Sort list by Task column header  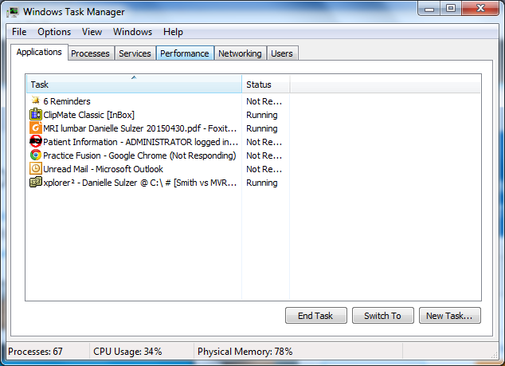point(134,84)
